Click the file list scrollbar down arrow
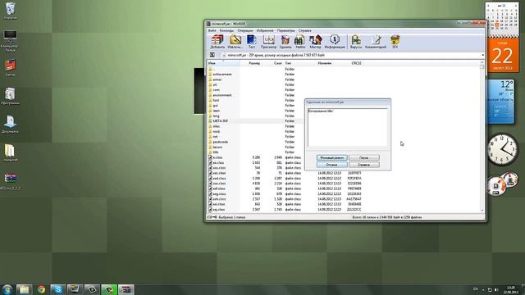Image resolution: width=525 pixels, height=295 pixels. [482, 210]
